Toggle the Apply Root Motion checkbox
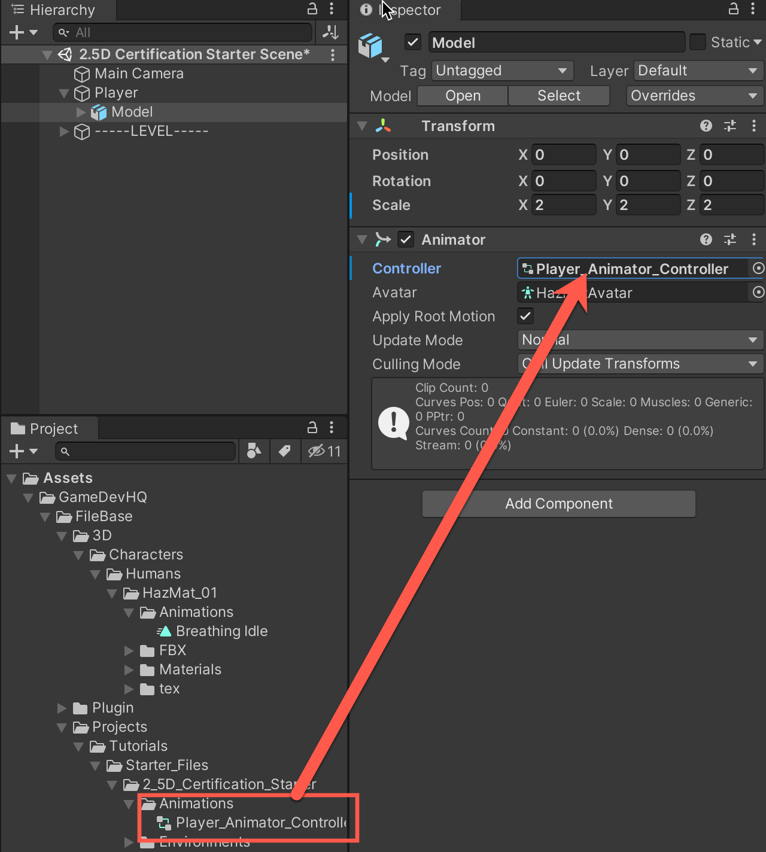 [x=525, y=316]
